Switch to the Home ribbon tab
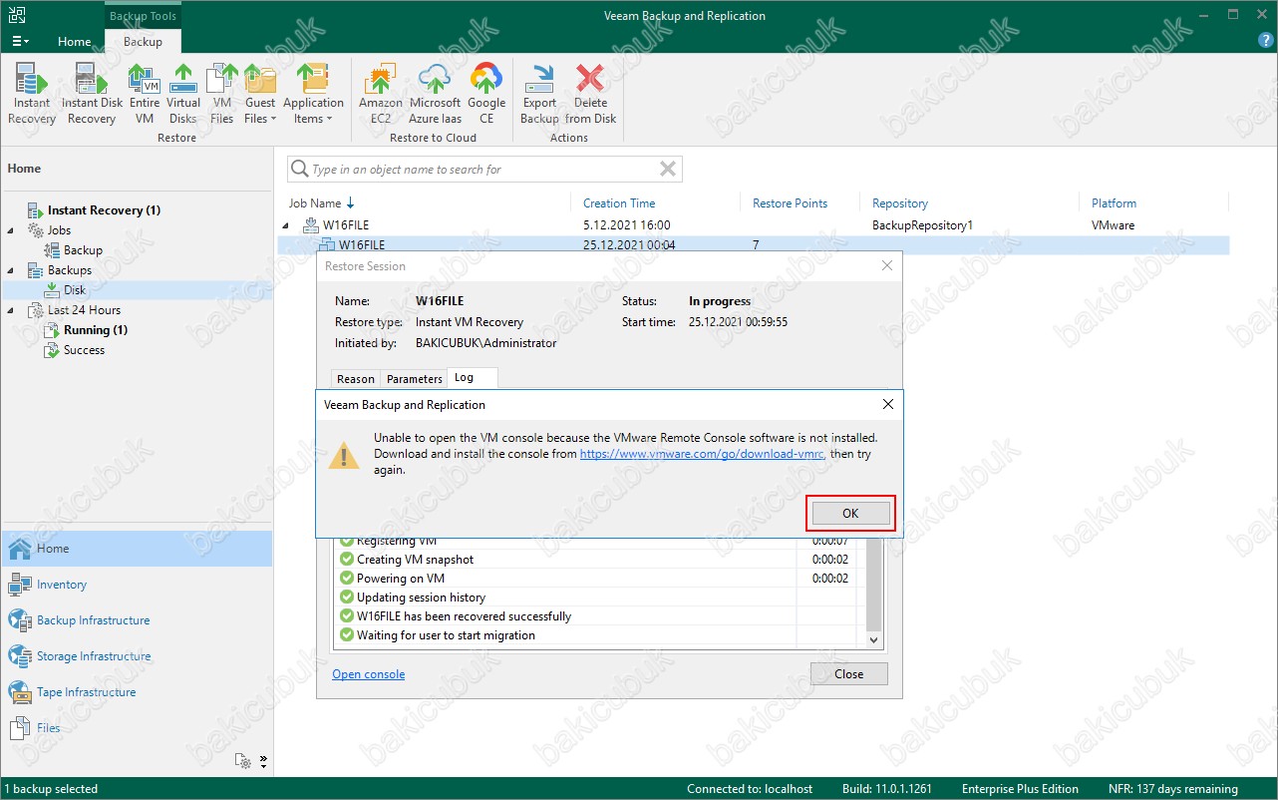This screenshot has height=800, width=1278. click(x=75, y=42)
